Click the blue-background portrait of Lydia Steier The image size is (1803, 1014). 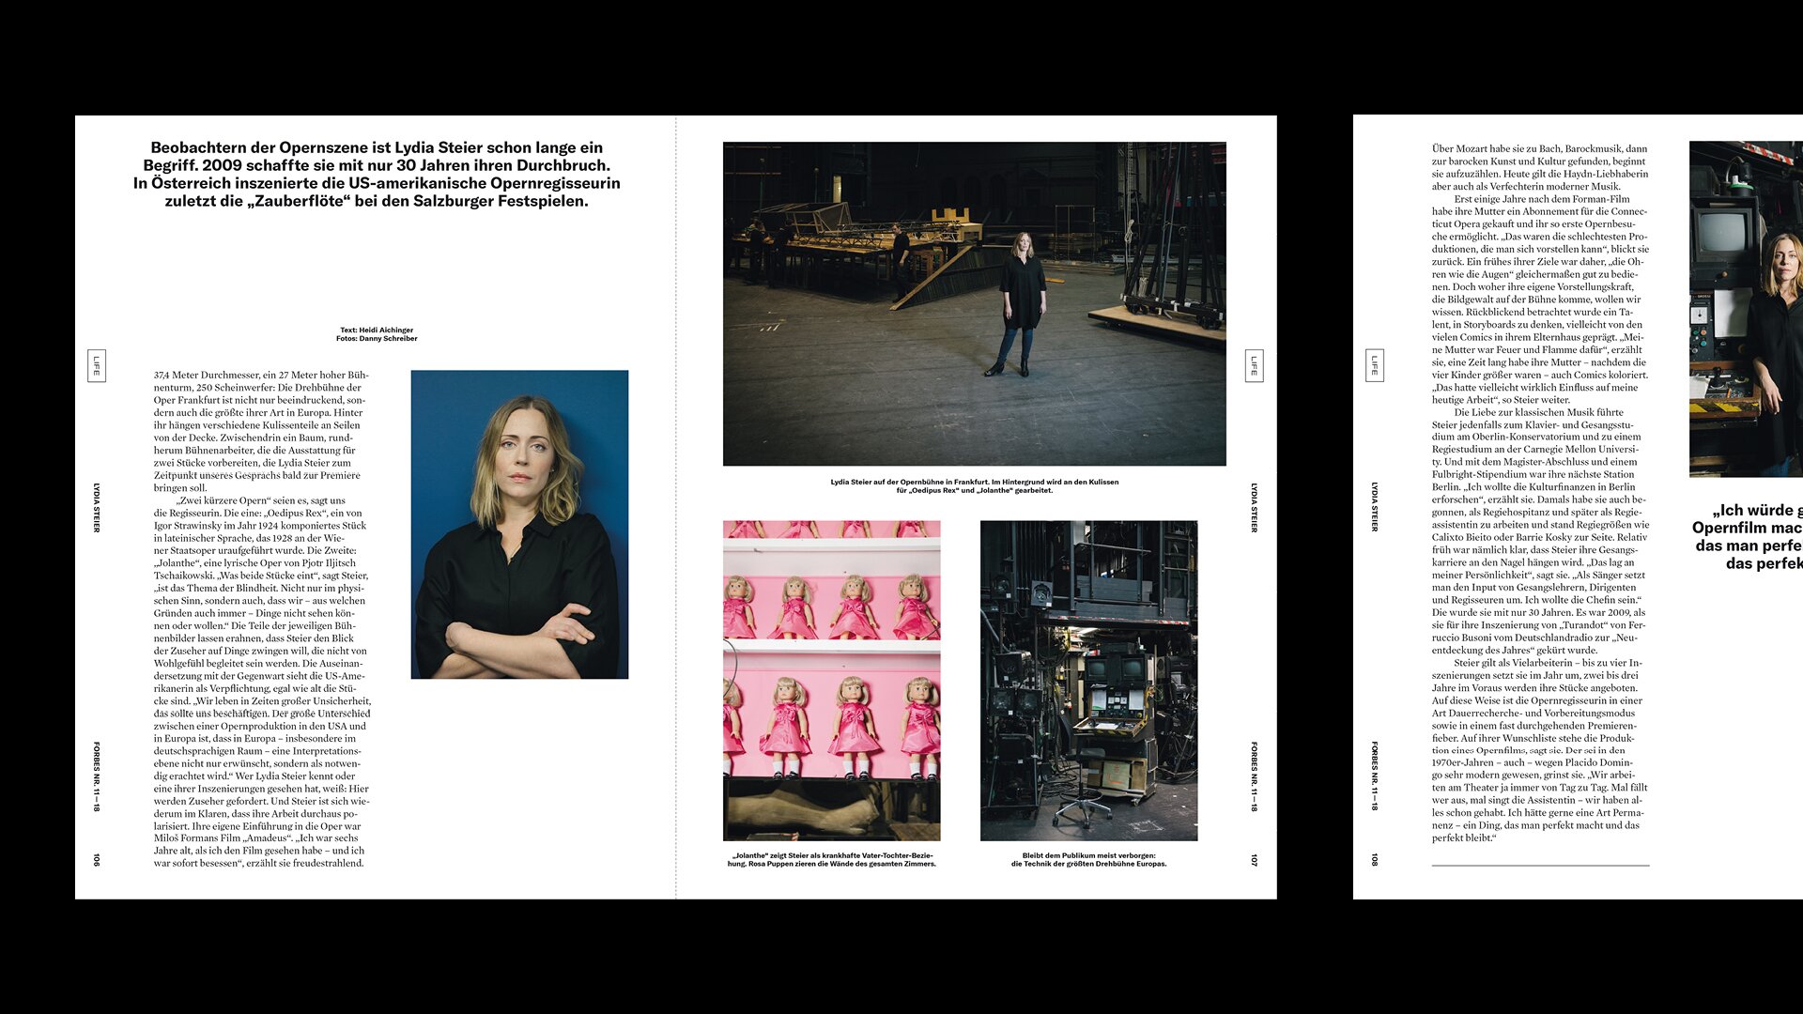[519, 524]
